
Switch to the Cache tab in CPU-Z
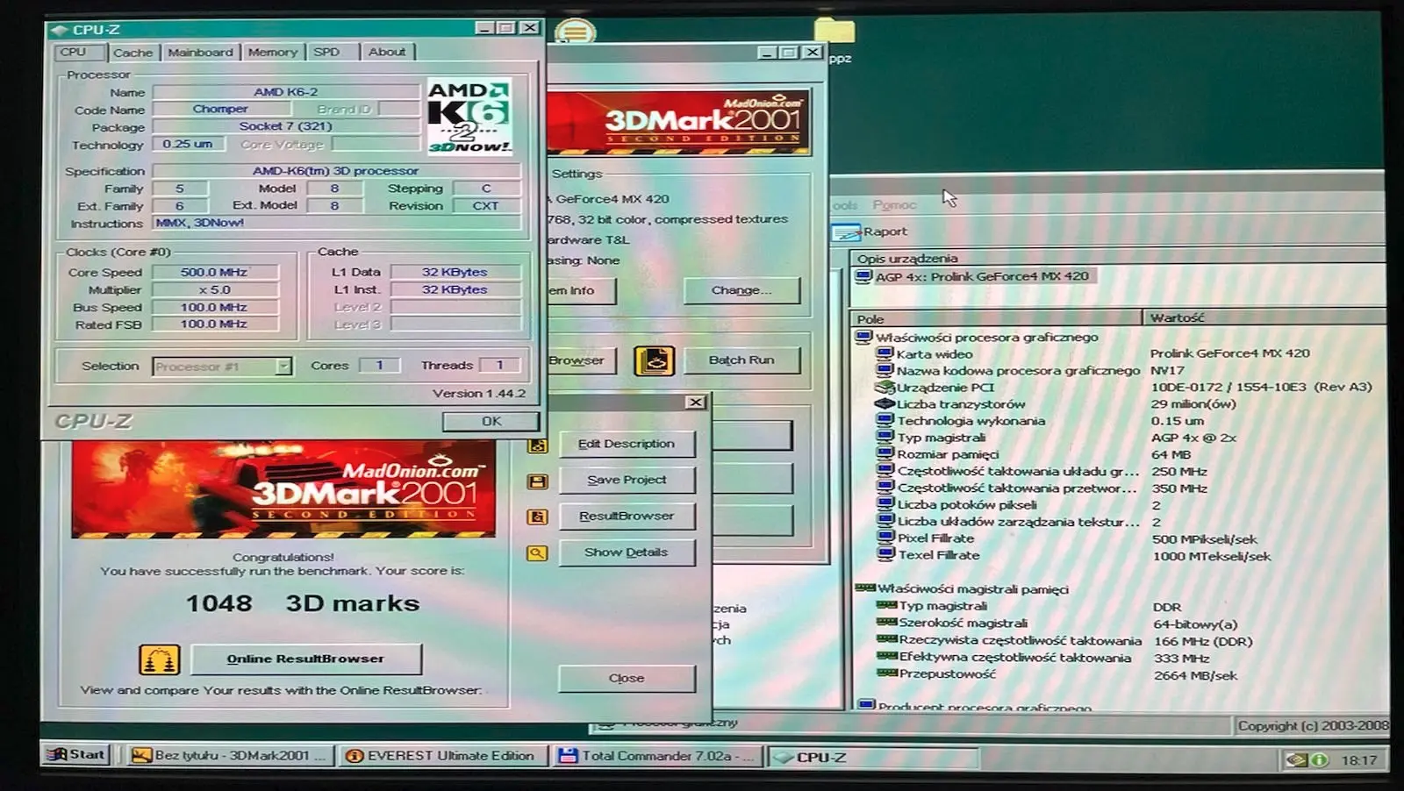[x=133, y=53]
